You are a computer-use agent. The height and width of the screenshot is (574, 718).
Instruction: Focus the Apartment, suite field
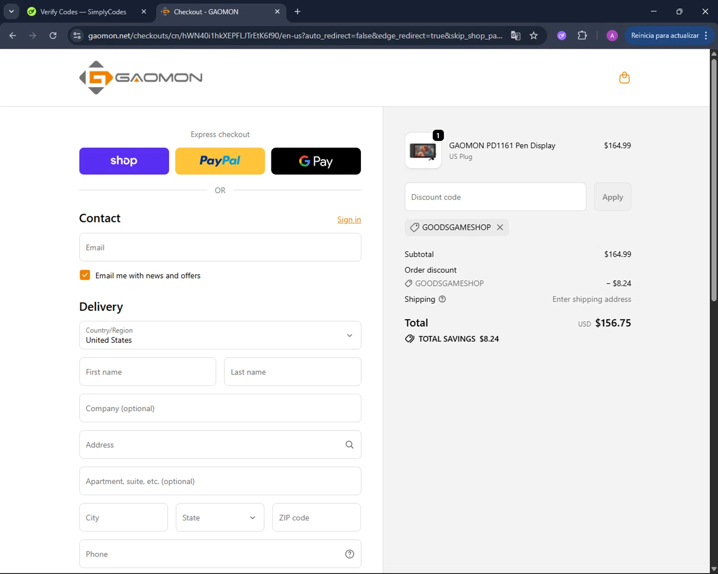[x=220, y=481]
